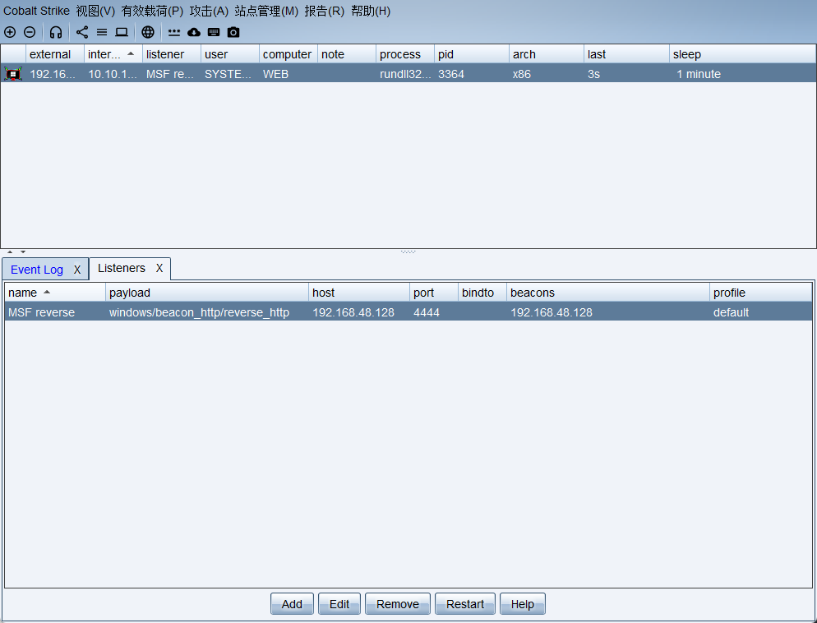Screen dimensions: 817x623
Task: Collapse bottom pane with down arrow
Action: click(23, 252)
